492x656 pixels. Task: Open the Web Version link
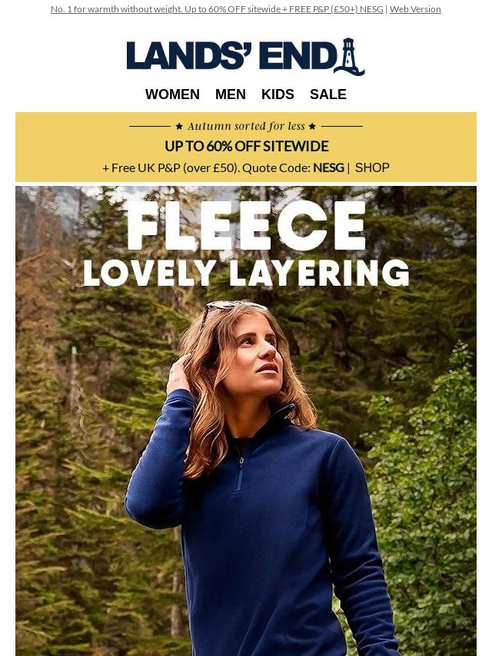(415, 9)
